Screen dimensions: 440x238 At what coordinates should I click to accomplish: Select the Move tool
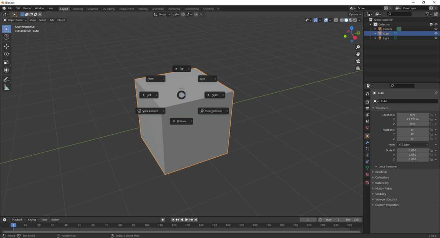7,46
